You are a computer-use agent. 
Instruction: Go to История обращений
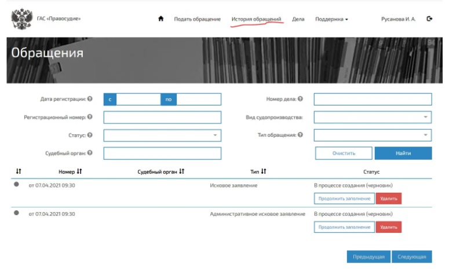[x=256, y=19]
